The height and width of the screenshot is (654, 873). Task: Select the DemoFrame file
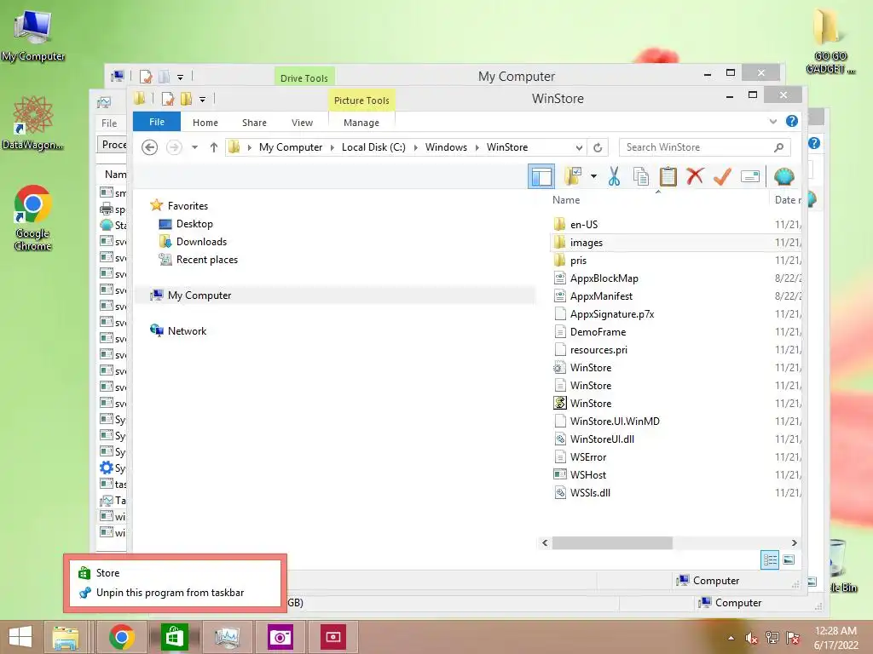coord(598,332)
